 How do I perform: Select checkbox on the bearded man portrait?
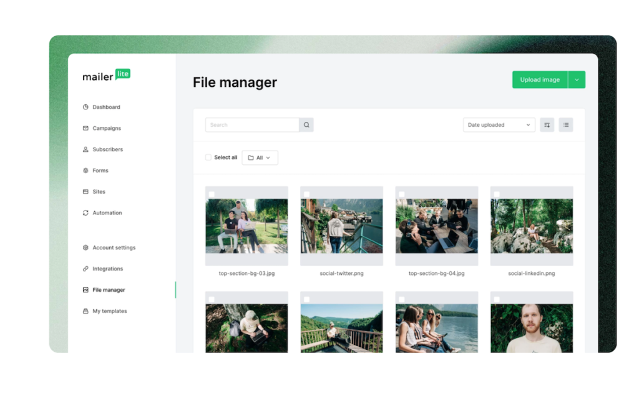coord(496,299)
